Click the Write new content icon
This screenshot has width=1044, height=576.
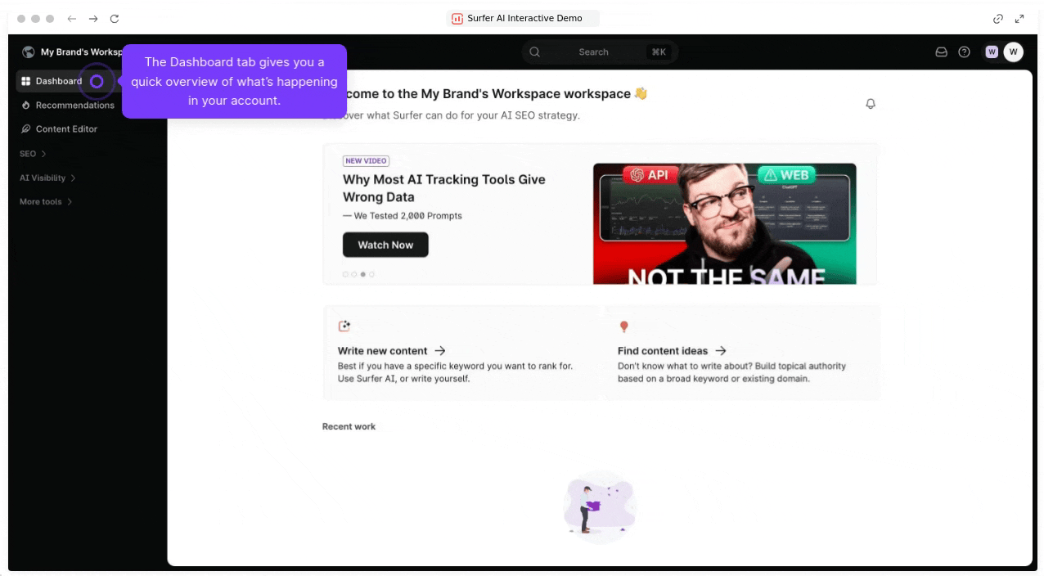coord(344,326)
